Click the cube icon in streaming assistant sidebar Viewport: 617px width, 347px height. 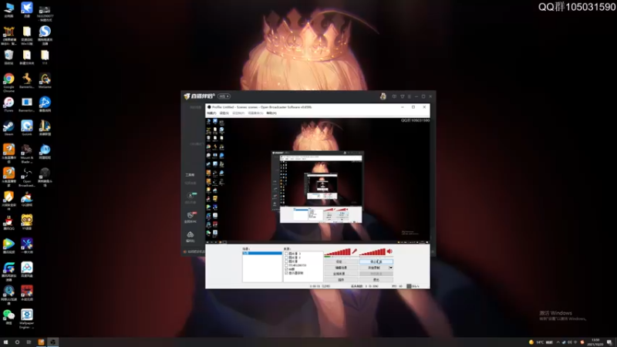pyautogui.click(x=190, y=235)
